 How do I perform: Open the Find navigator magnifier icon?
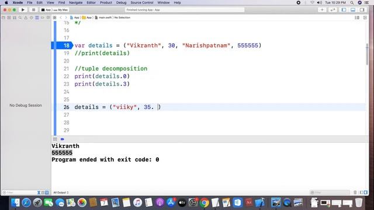[x=20, y=17]
